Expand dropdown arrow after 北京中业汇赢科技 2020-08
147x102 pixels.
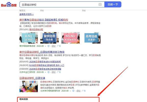(45, 72)
